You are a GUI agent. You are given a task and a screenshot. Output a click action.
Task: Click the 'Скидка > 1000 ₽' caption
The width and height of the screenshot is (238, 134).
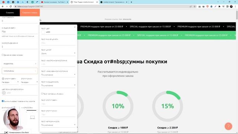(118, 128)
